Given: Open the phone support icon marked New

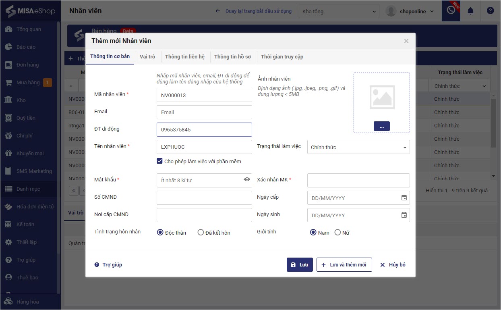Looking at the screenshot, I should (451, 11).
